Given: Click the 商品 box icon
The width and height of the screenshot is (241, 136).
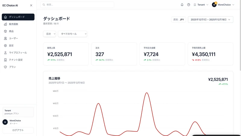Looking at the screenshot, I should click(5, 31).
